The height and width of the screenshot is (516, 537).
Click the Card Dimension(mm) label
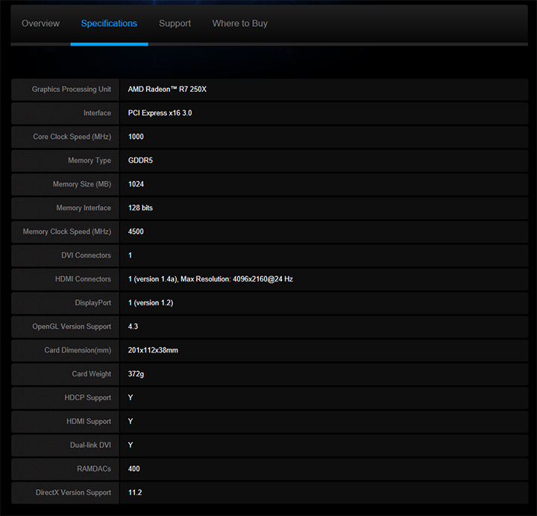coord(78,350)
